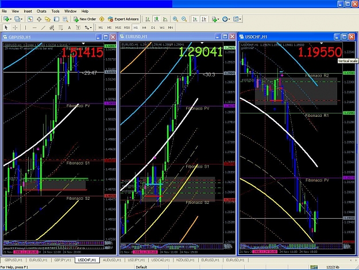The height and width of the screenshot is (270, 359).
Task: Switch to the USDCAD,H1 chart tab
Action: [160, 260]
